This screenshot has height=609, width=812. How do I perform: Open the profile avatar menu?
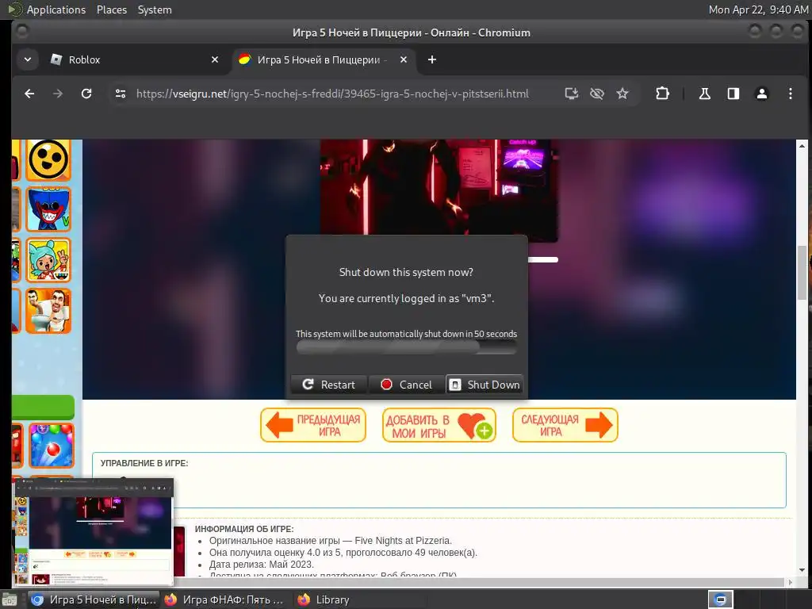point(762,94)
